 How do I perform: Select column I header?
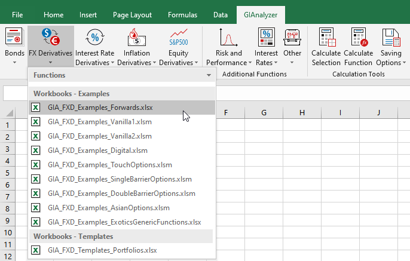(340, 113)
